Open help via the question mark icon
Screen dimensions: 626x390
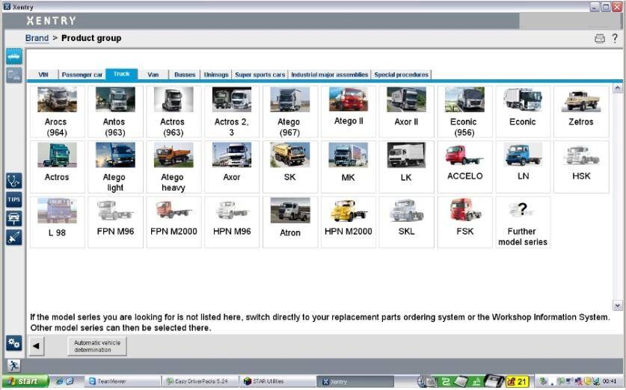(615, 39)
